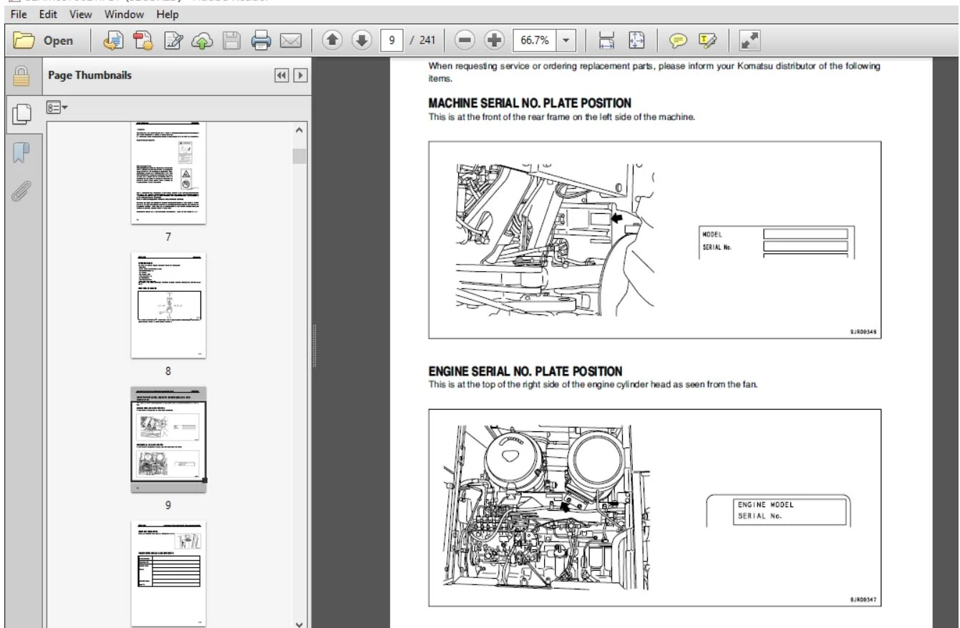
Task: Select page 7 thumbnail
Action: (x=168, y=172)
